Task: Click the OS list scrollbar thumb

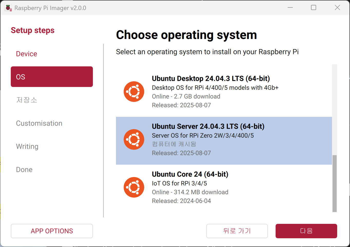Action: (335, 183)
